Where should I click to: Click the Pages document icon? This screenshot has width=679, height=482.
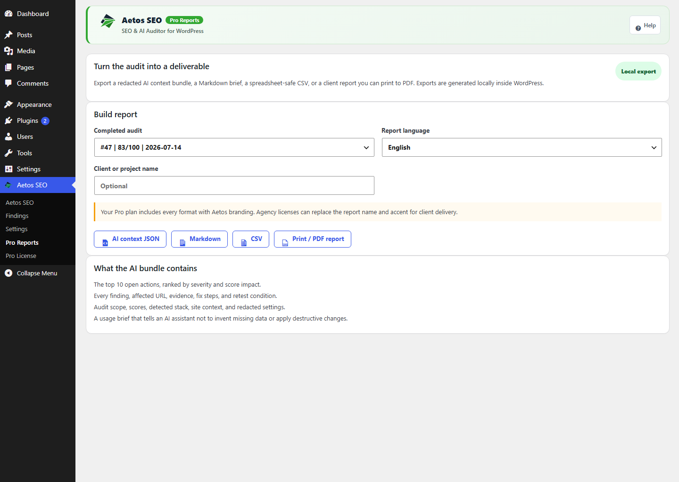coord(8,67)
